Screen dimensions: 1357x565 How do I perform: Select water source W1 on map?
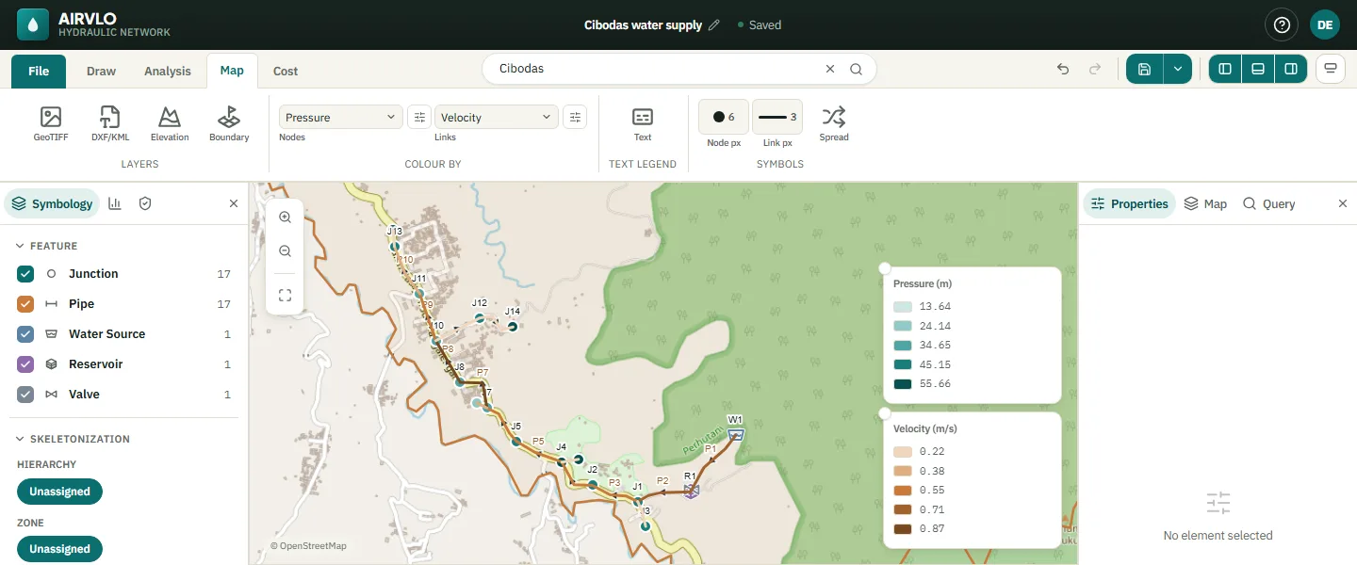click(x=735, y=434)
